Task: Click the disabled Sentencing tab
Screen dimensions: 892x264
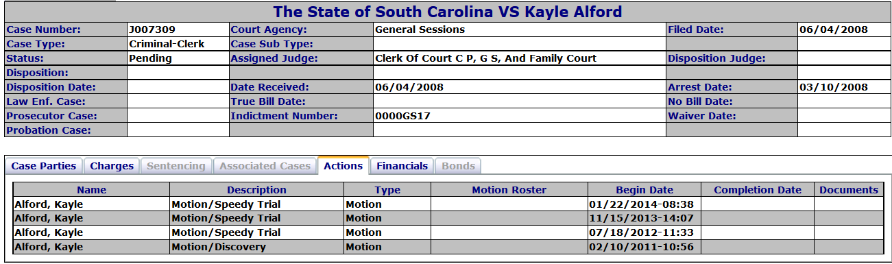Action: [176, 166]
